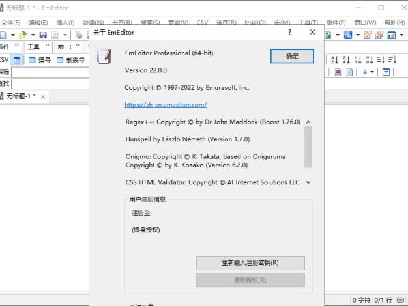Open the dropdown arrow next to New file
The image size is (408, 306).
[x=12, y=35]
